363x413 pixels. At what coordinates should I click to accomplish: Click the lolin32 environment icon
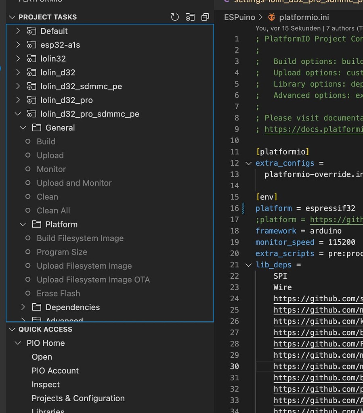coord(31,59)
